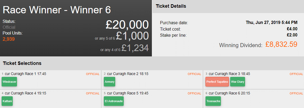Click the Ticket Details header
Viewport: 304px width, 108px height.
click(x=171, y=6)
